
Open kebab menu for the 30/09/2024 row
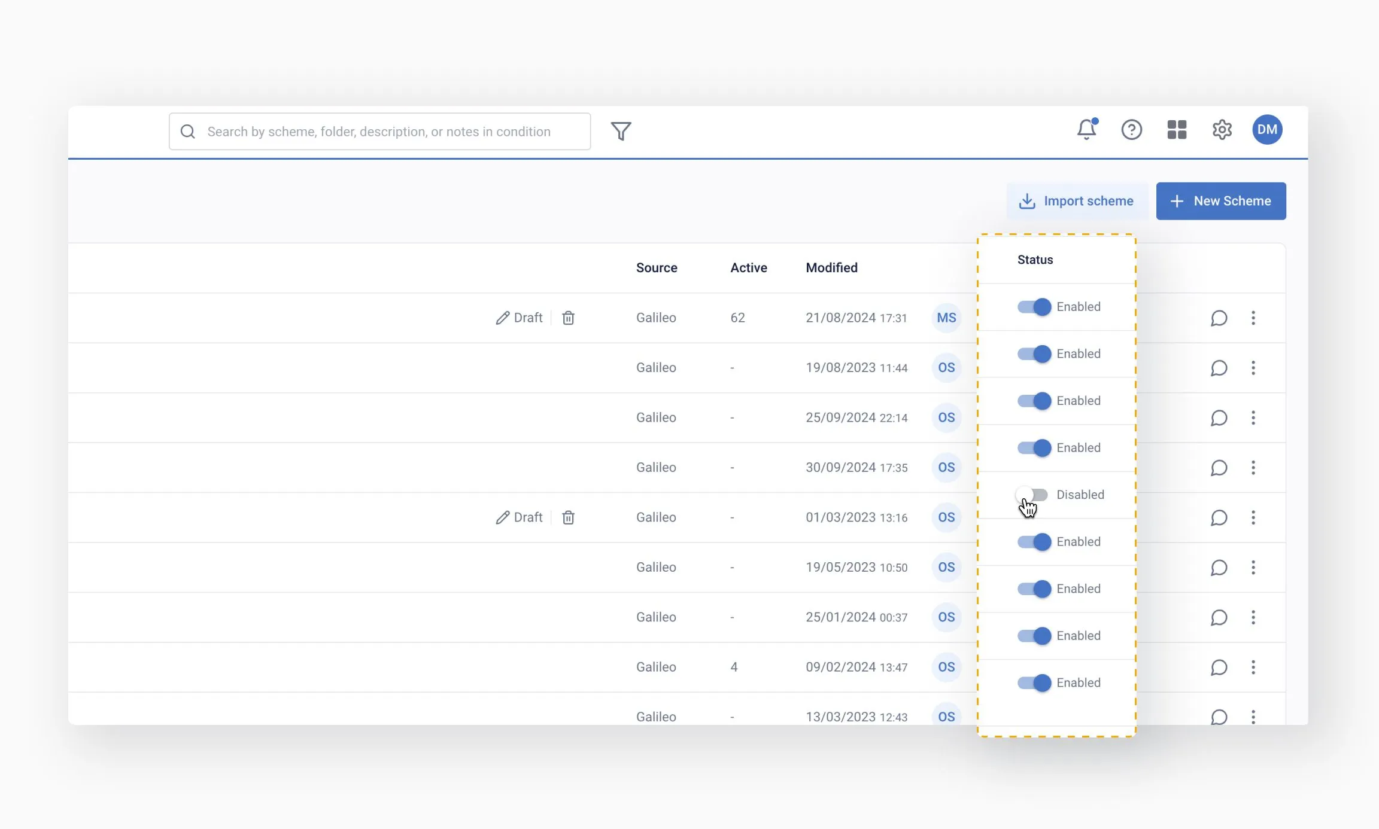pyautogui.click(x=1253, y=468)
